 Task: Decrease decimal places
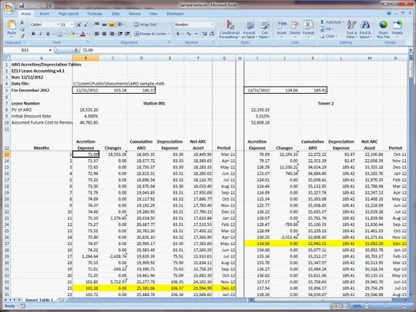[x=212, y=34]
